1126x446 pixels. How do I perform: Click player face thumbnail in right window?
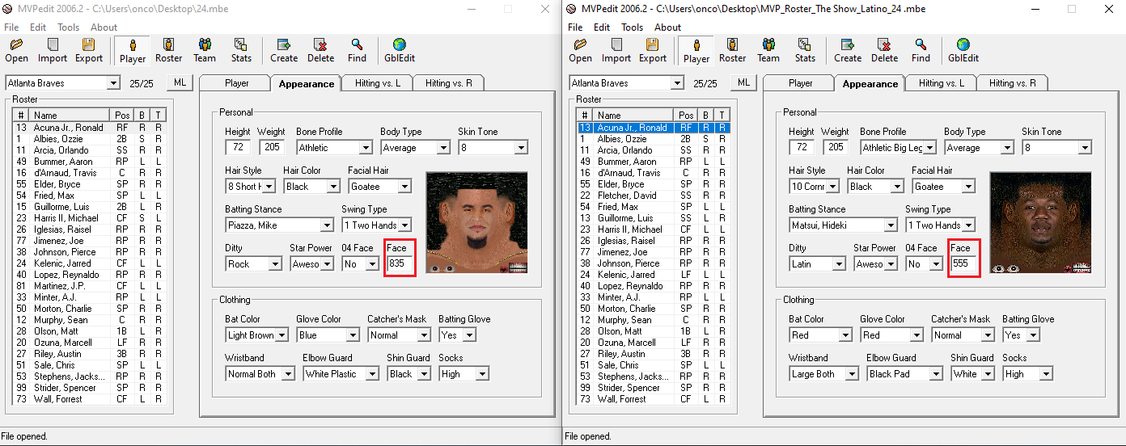pos(1040,222)
